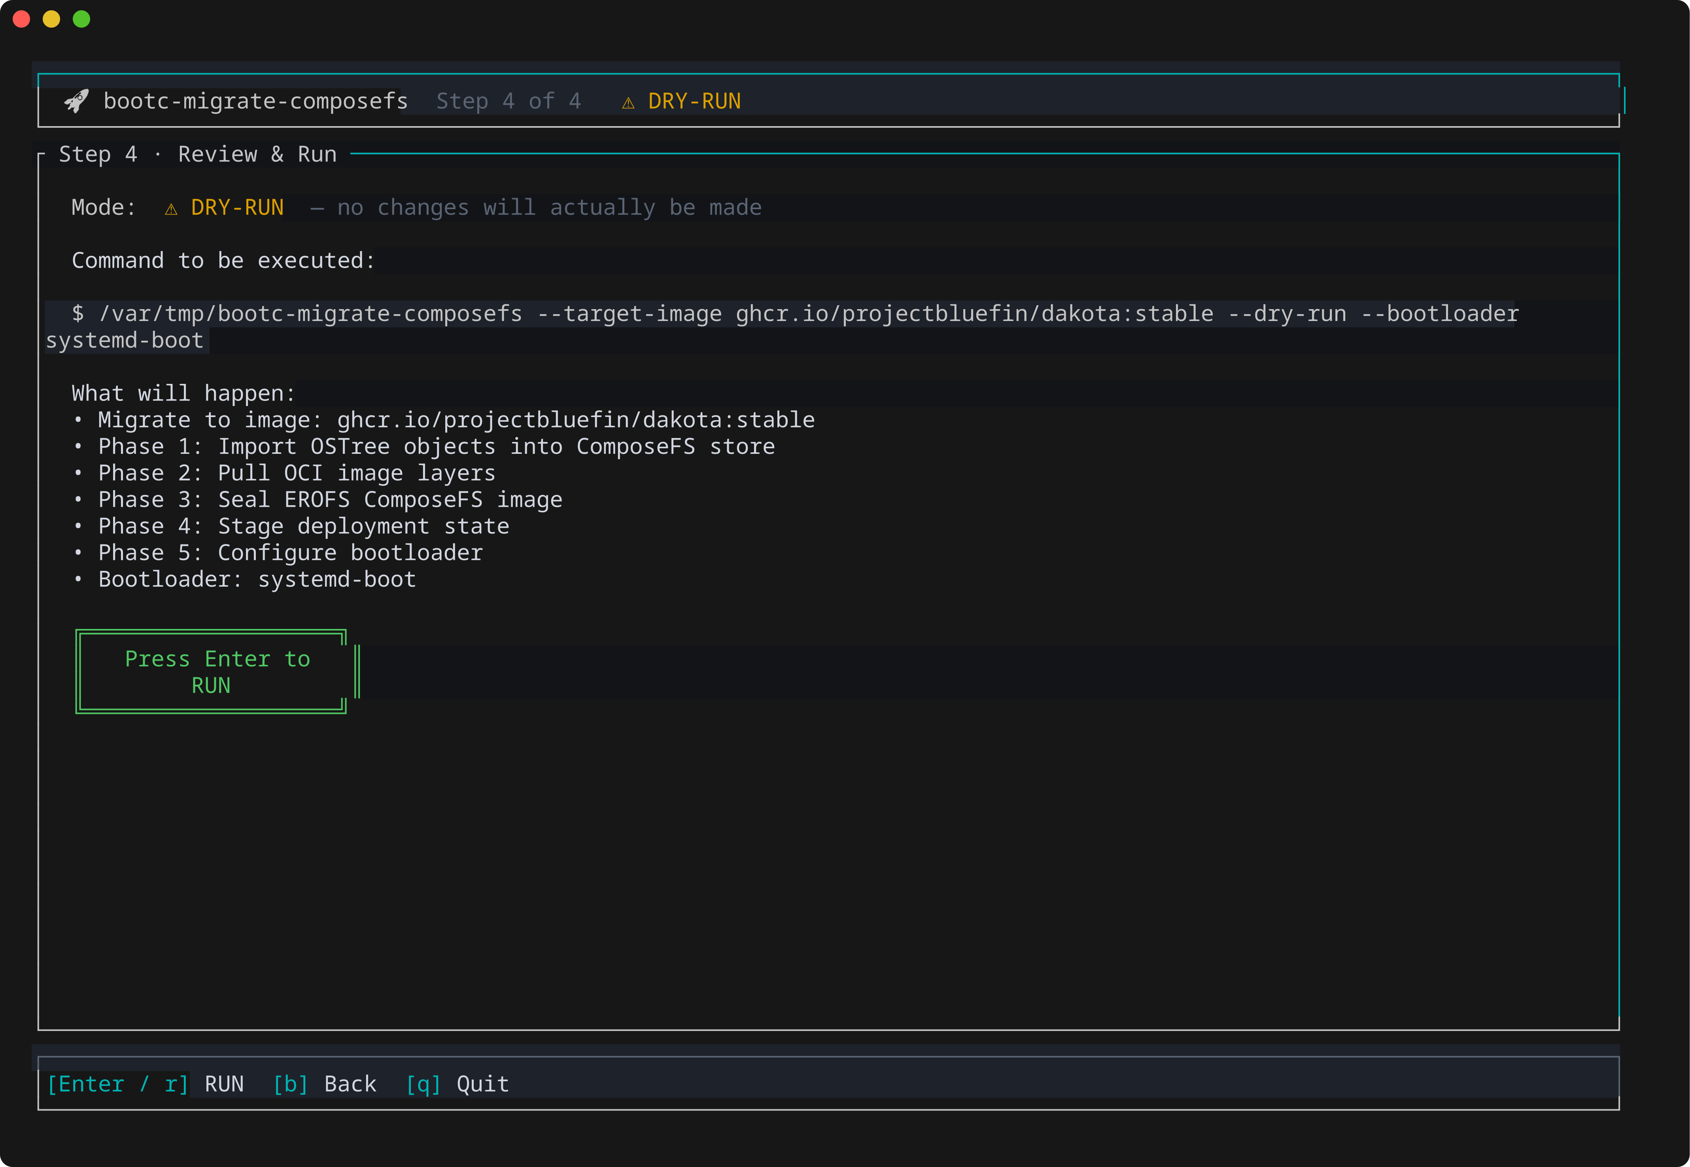Click the wrapped 'systemd-boot' command argument
The image size is (1690, 1167).
pyautogui.click(x=124, y=341)
